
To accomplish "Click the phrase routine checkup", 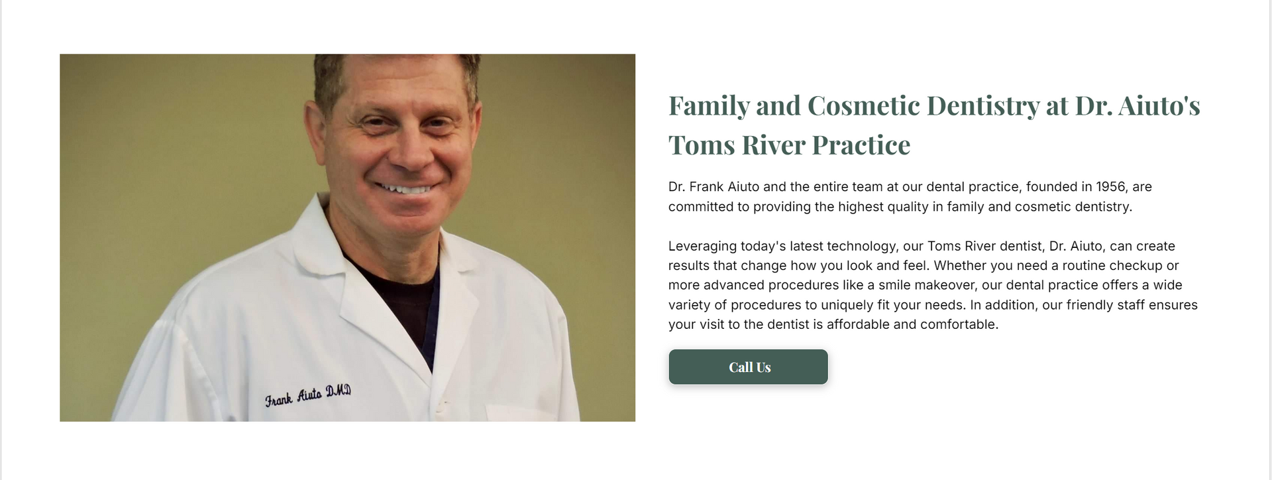I will pos(1112,266).
